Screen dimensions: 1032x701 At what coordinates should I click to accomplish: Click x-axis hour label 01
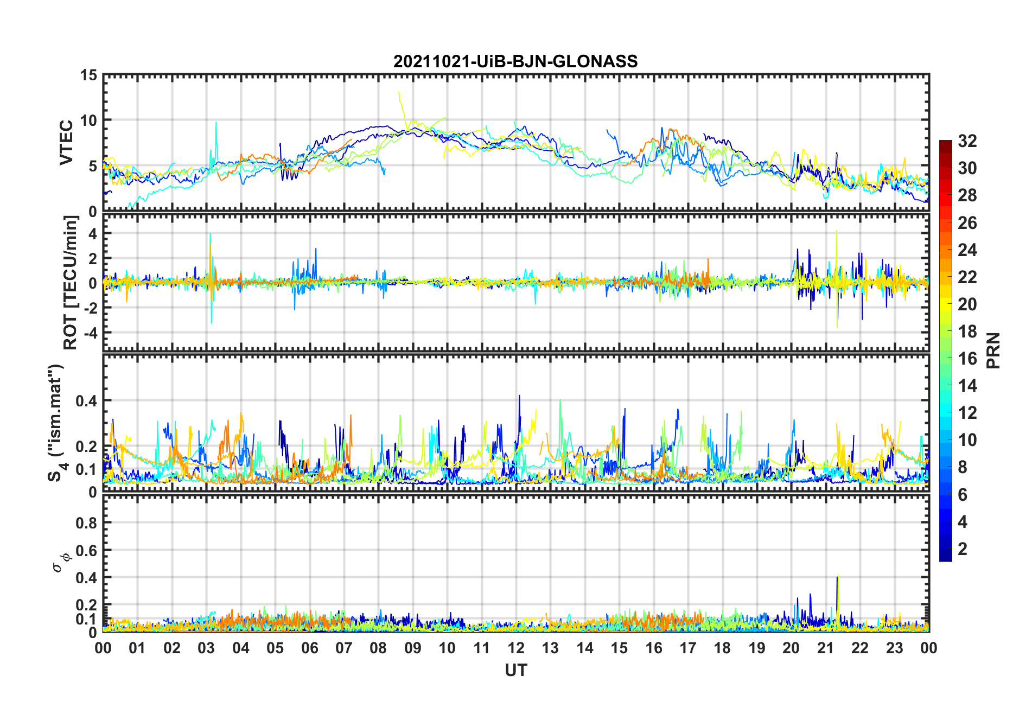pyautogui.click(x=137, y=648)
